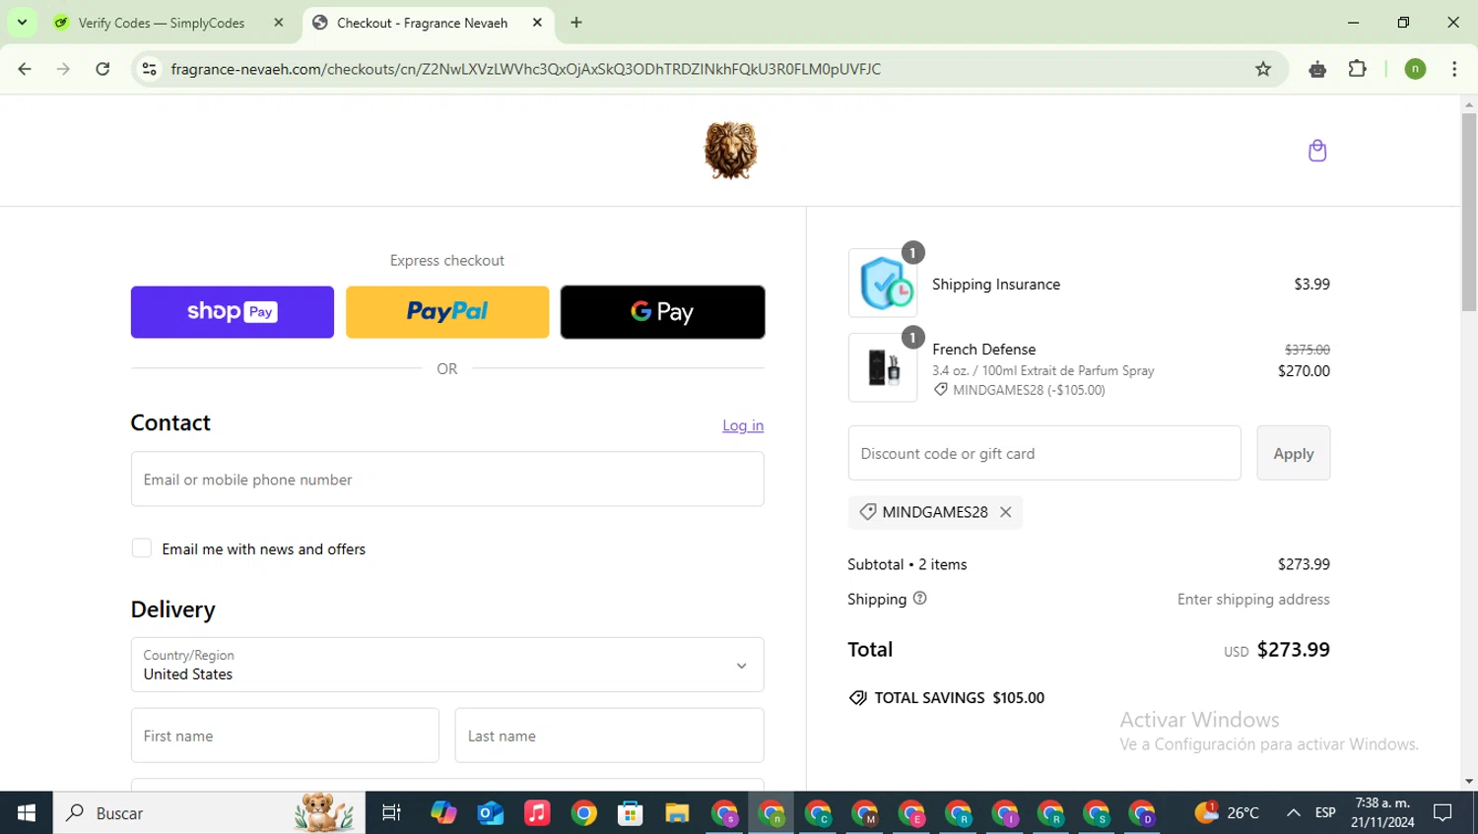Click the taskbar Buscar search box
This screenshot has width=1478, height=834.
209,813
